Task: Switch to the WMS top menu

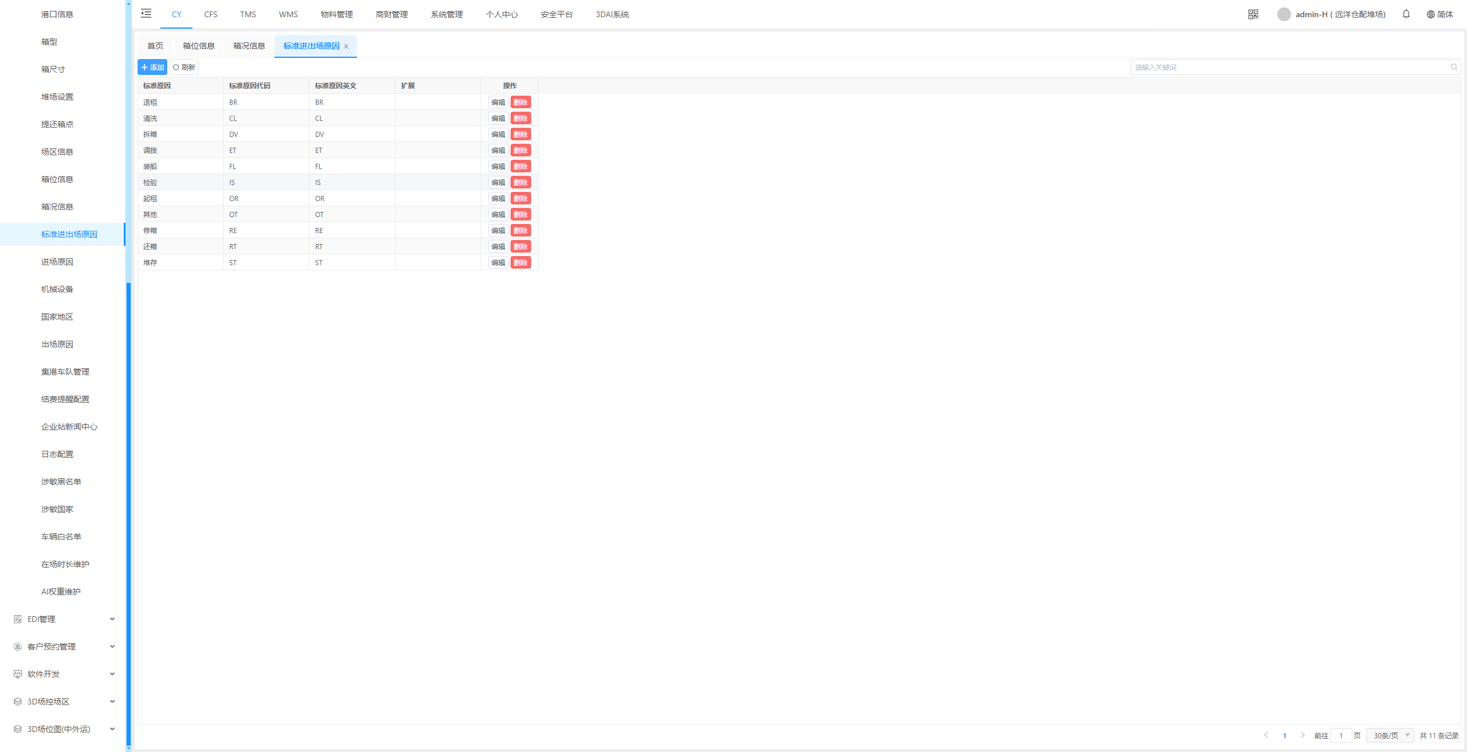Action: point(288,14)
